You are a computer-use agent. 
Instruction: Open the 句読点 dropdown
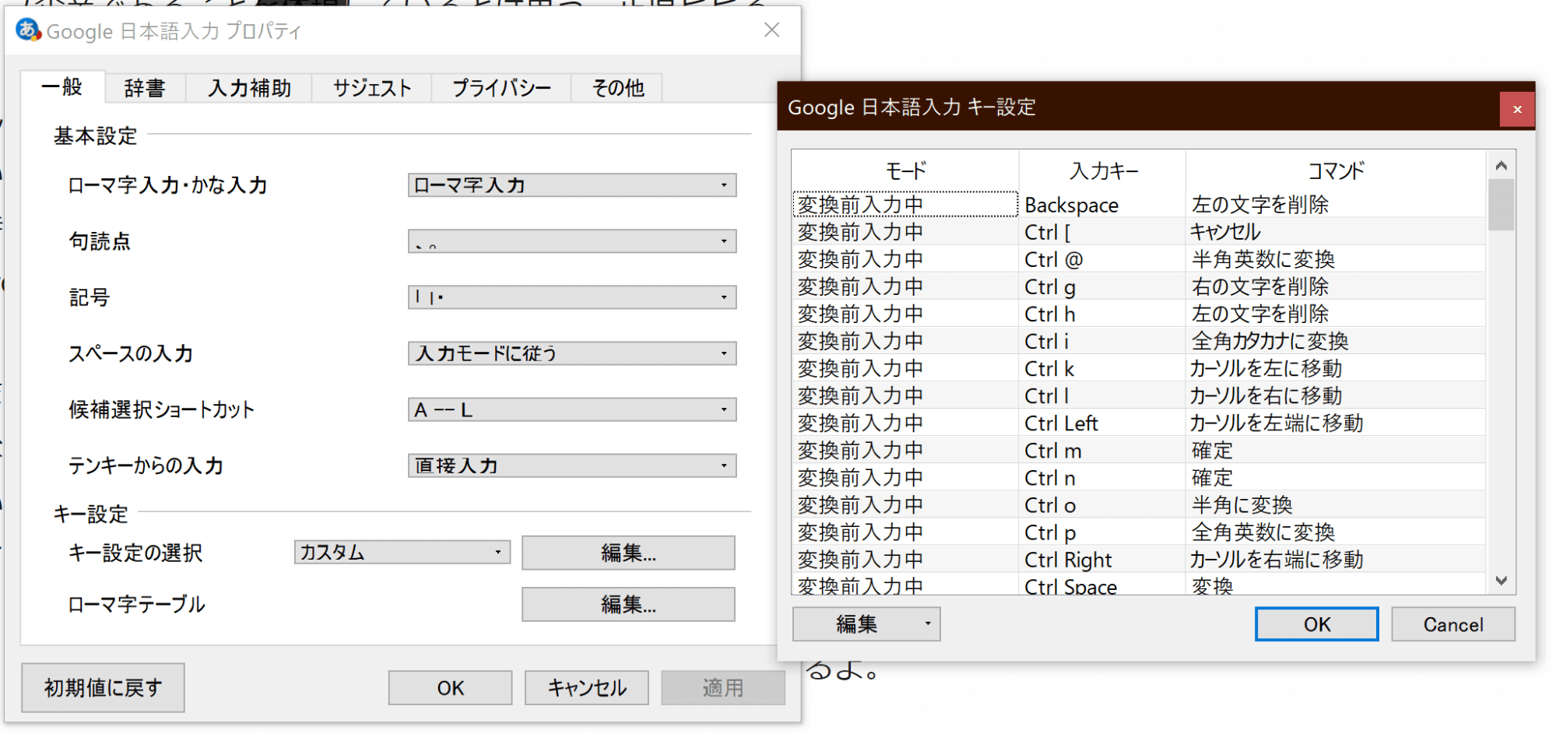click(x=572, y=241)
